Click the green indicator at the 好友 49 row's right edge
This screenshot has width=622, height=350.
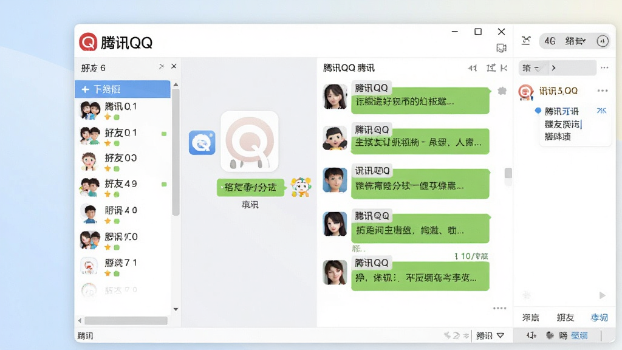164,184
